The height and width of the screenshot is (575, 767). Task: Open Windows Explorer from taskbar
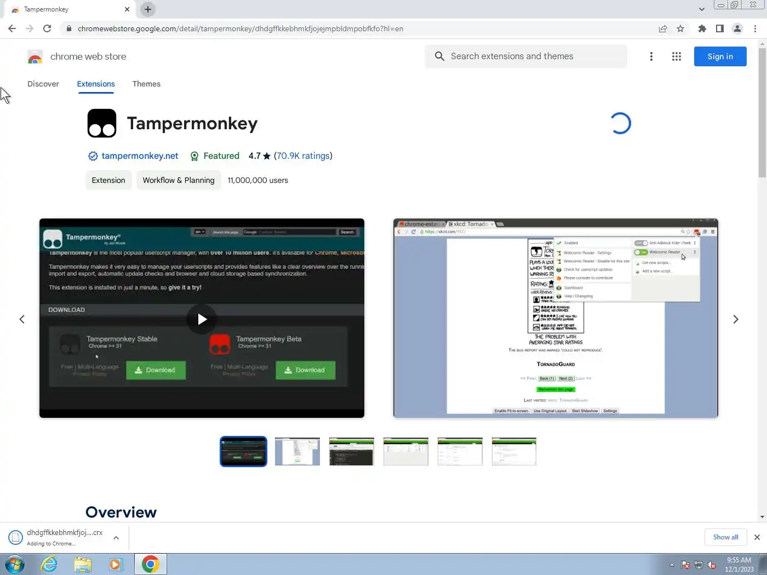pos(83,564)
